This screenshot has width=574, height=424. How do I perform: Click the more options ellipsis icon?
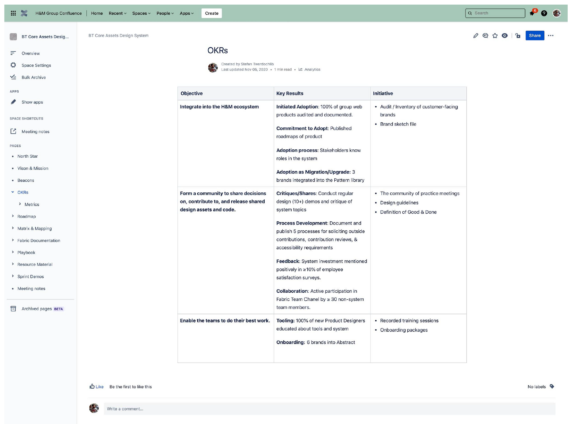coord(551,35)
